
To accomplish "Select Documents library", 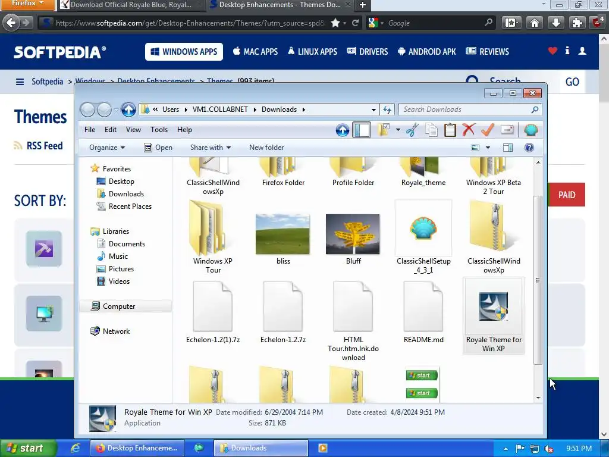I will 127,244.
